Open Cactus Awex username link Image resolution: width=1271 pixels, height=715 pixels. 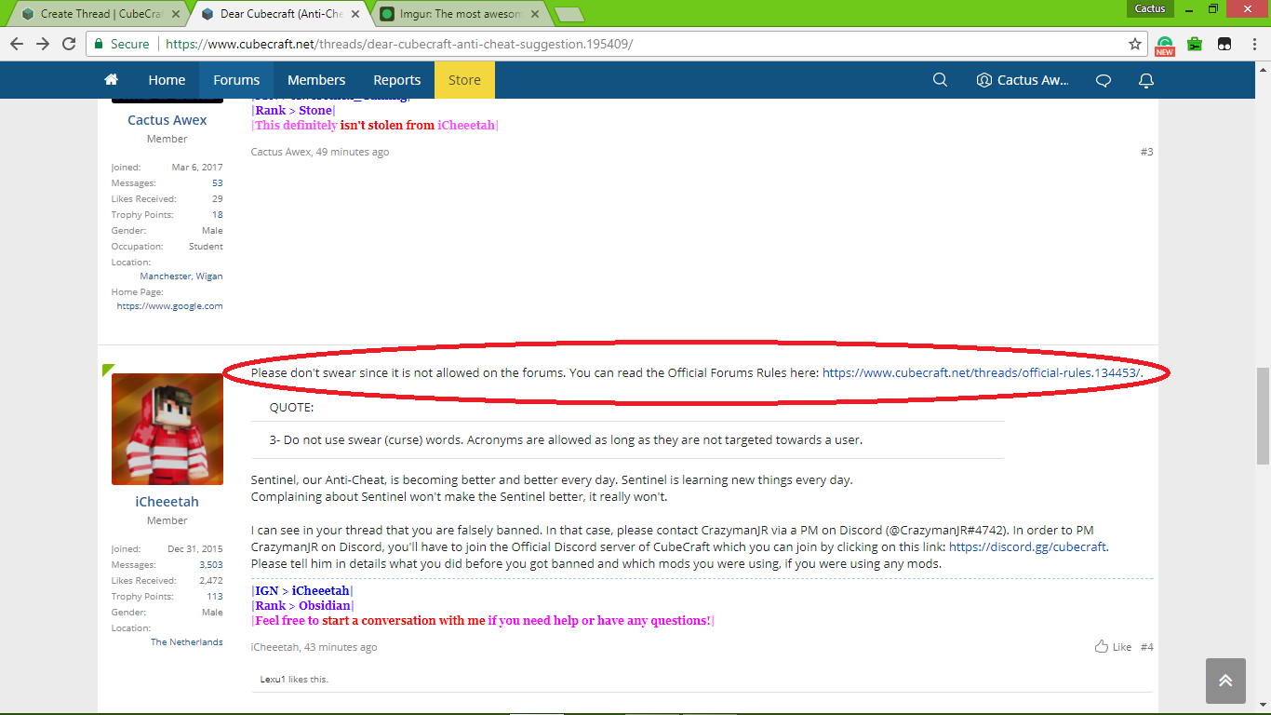click(x=167, y=120)
